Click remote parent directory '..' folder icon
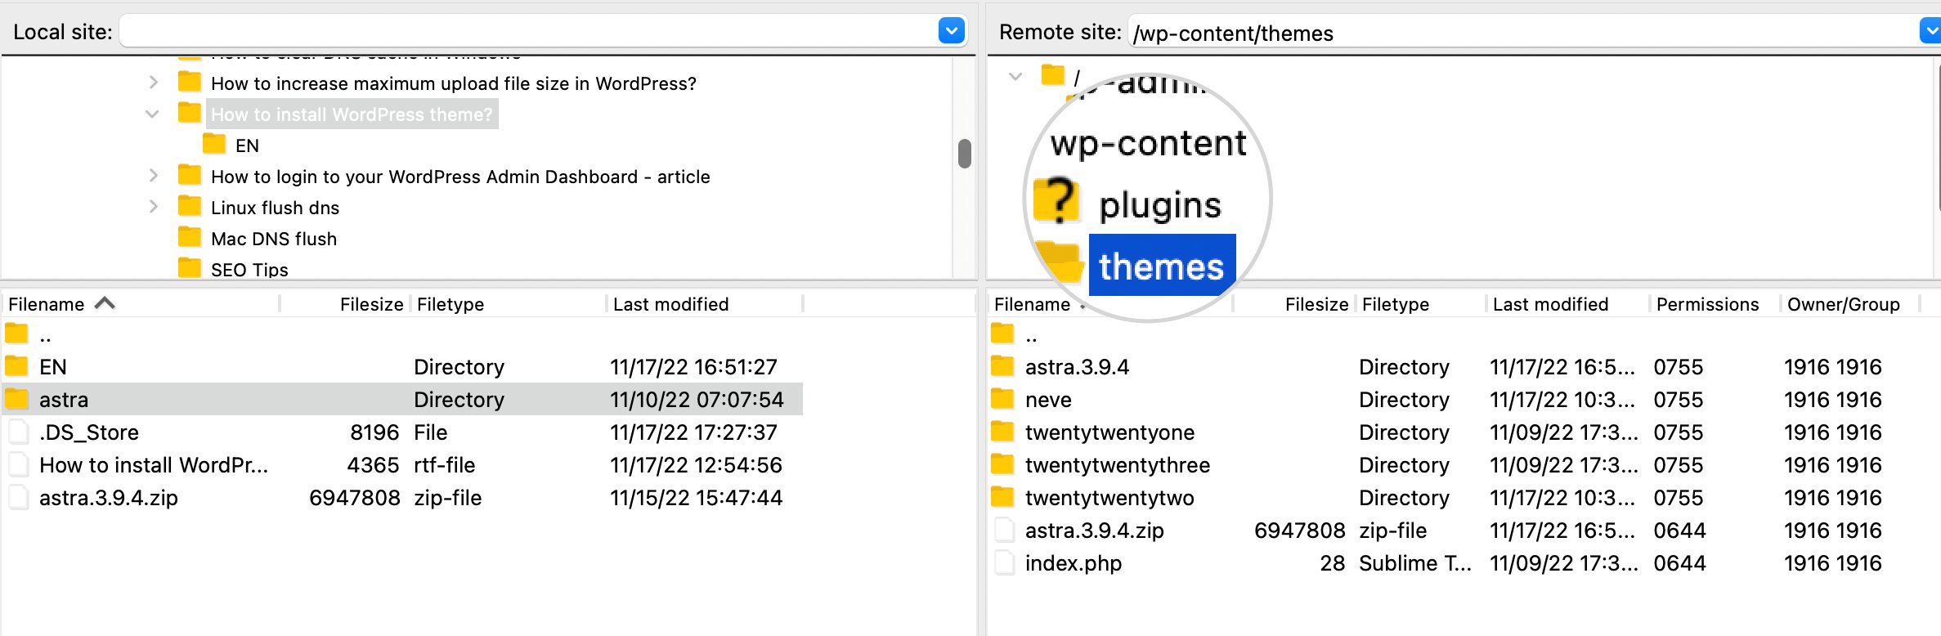 [1002, 334]
